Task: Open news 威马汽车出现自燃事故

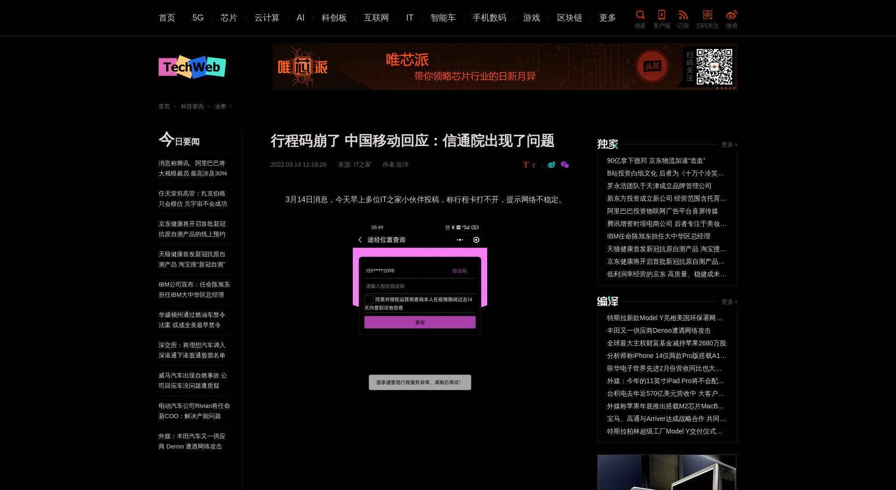Action: click(x=193, y=381)
